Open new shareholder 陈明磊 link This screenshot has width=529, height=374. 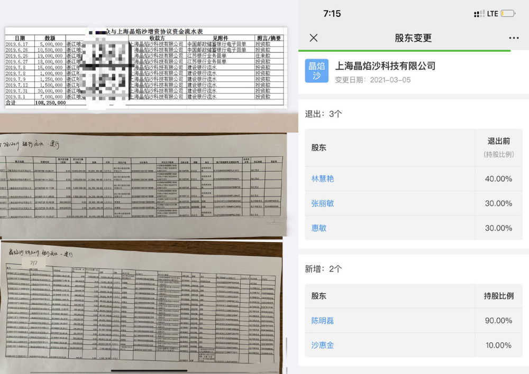point(323,321)
